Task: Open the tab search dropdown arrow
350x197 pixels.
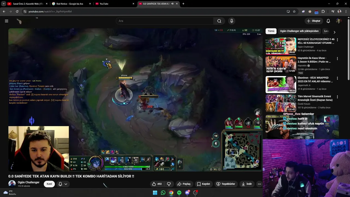Action: [x=3, y=4]
